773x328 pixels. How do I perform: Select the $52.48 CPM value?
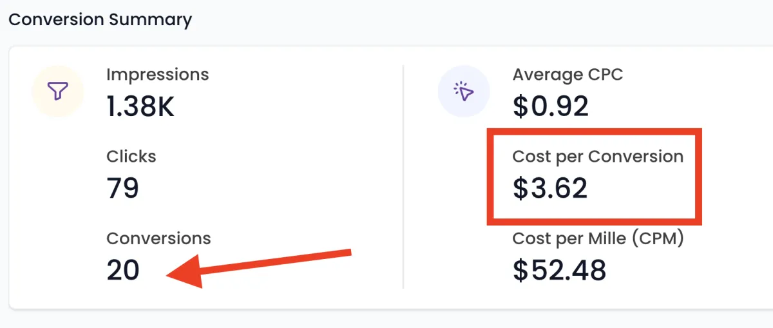pos(559,270)
